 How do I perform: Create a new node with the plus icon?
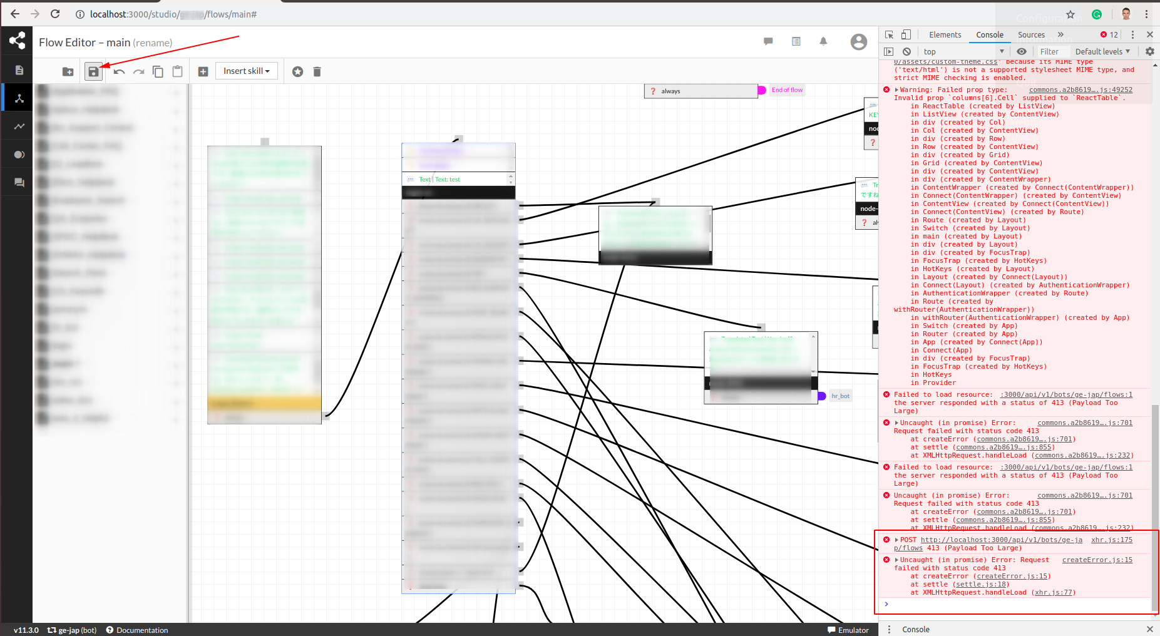pyautogui.click(x=203, y=71)
